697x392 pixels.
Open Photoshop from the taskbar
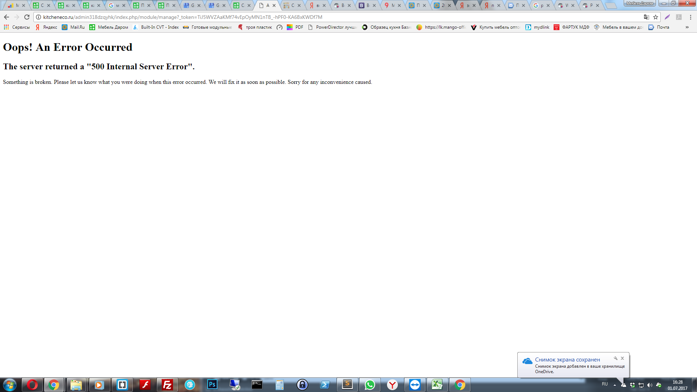tap(212, 385)
